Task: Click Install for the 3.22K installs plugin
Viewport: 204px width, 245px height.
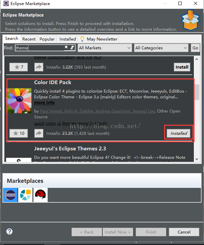Action: pyautogui.click(x=182, y=67)
